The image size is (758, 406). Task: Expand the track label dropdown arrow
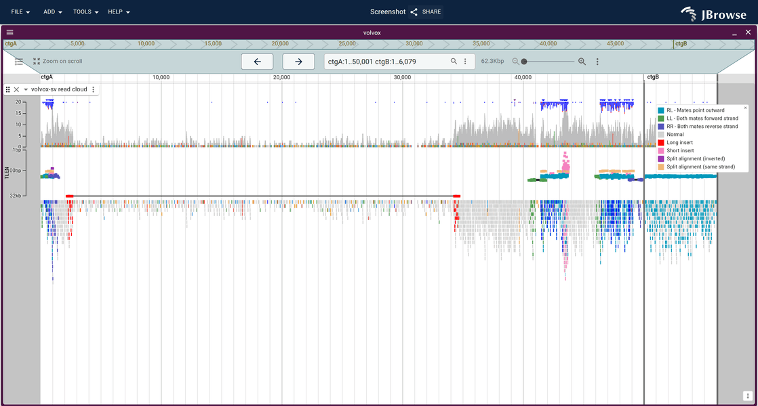[x=26, y=89]
